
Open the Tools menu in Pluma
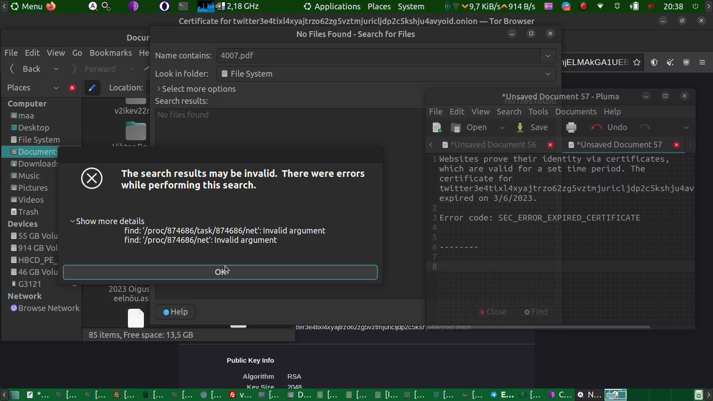click(538, 112)
